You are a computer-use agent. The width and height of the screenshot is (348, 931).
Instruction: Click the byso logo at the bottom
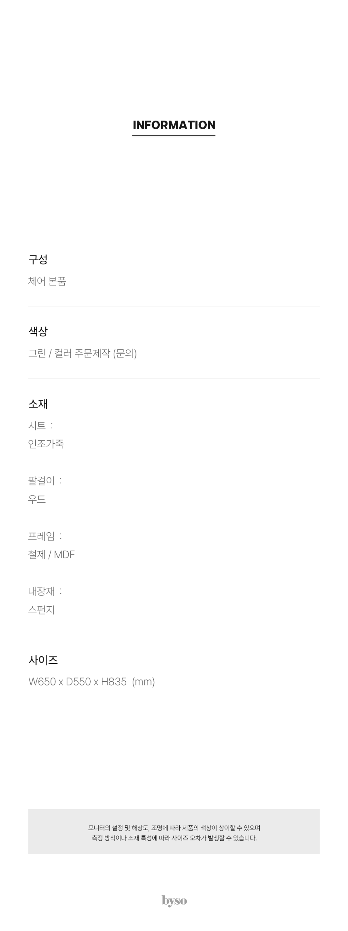[174, 900]
